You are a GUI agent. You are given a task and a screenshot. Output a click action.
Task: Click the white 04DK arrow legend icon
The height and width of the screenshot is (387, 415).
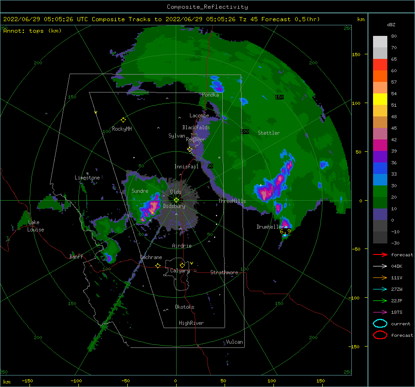[380, 266]
